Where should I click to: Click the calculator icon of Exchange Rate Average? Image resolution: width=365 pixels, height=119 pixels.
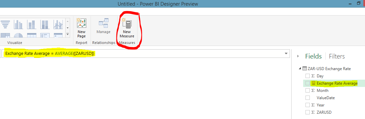313,83
